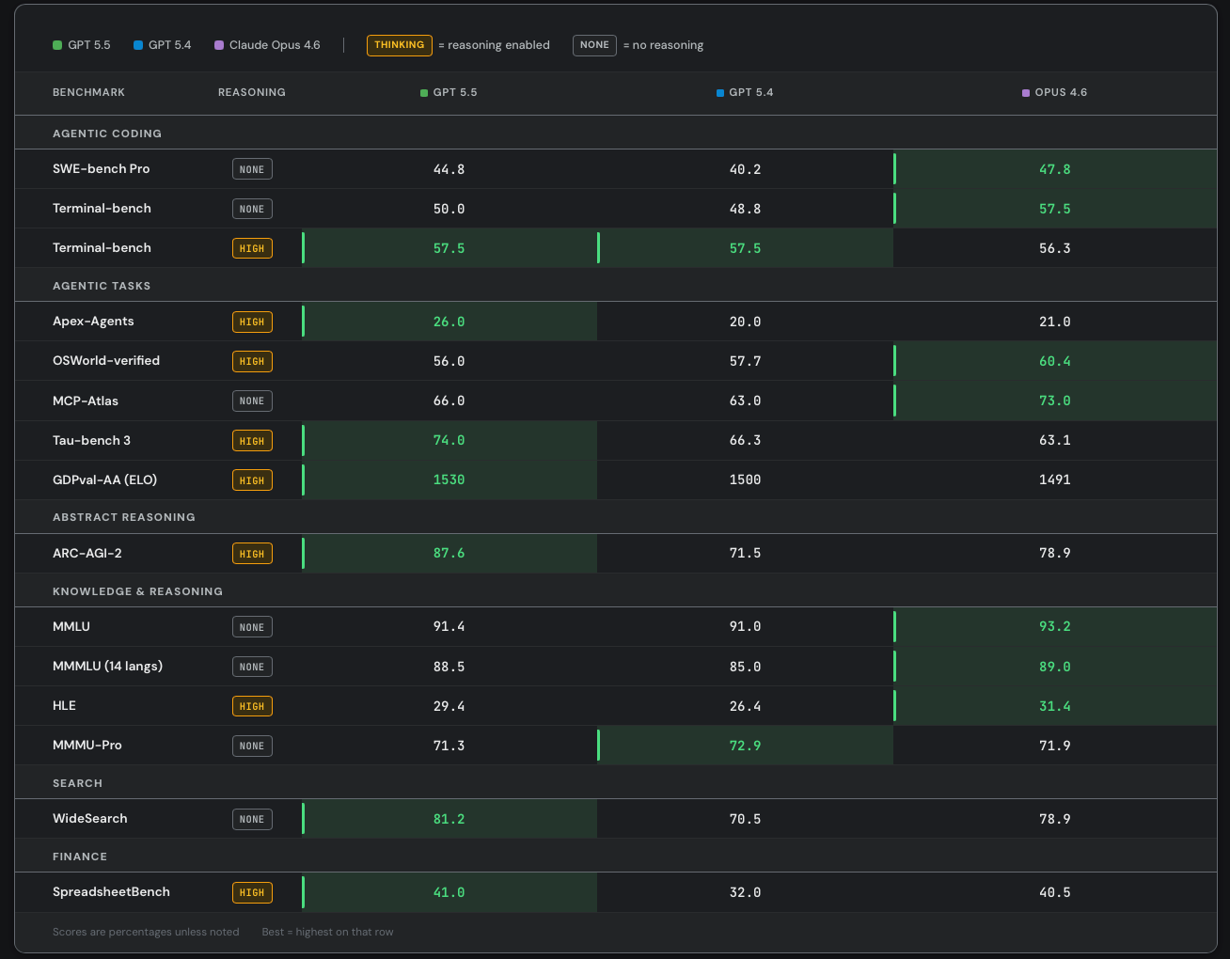Select the SEARCH section heading
Viewport: 1230px width, 959px height.
(77, 783)
